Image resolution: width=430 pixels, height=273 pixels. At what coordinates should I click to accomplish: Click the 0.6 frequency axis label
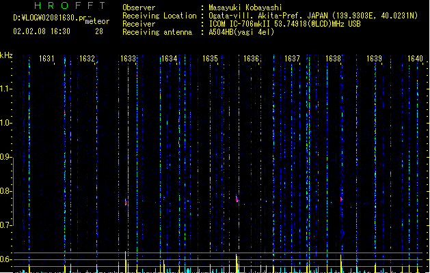point(5,259)
